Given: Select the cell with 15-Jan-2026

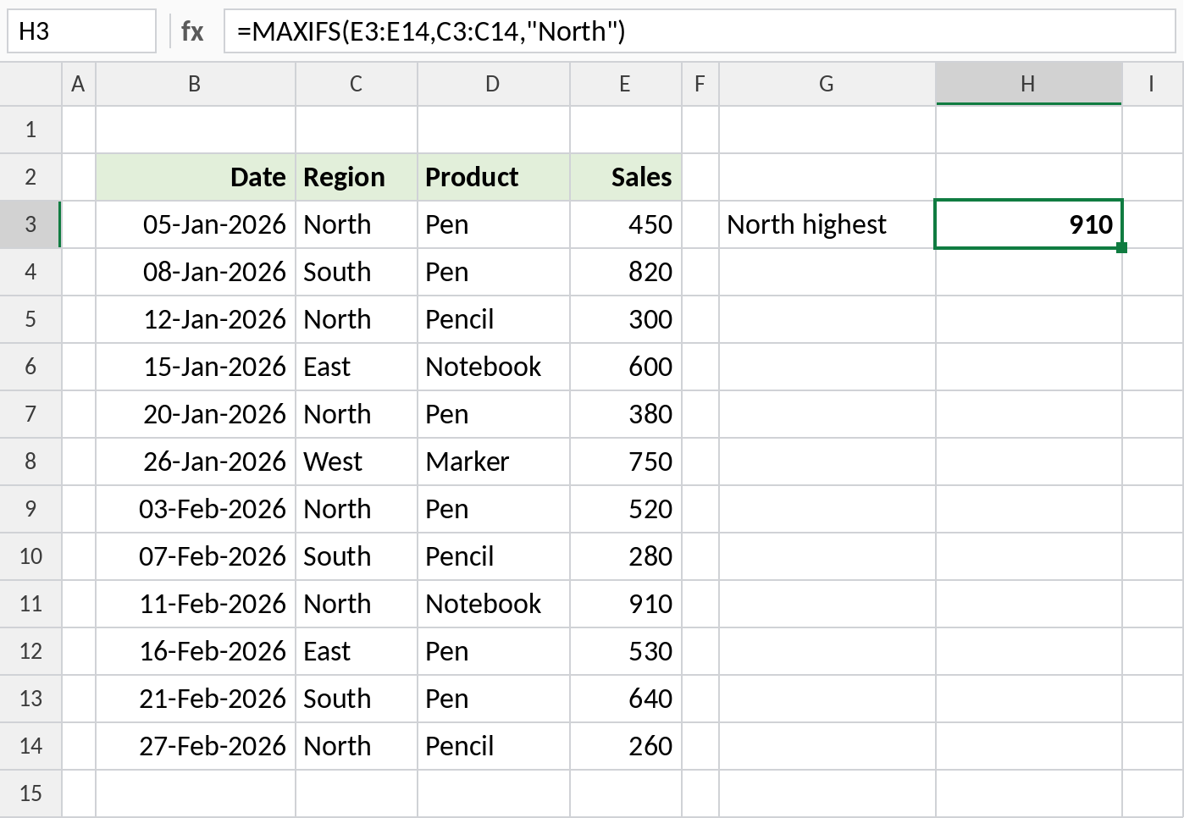Looking at the screenshot, I should (x=196, y=367).
